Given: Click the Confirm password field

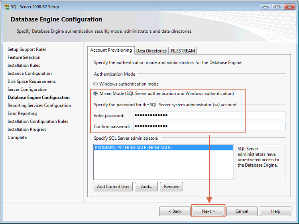Looking at the screenshot, I should tap(209, 126).
